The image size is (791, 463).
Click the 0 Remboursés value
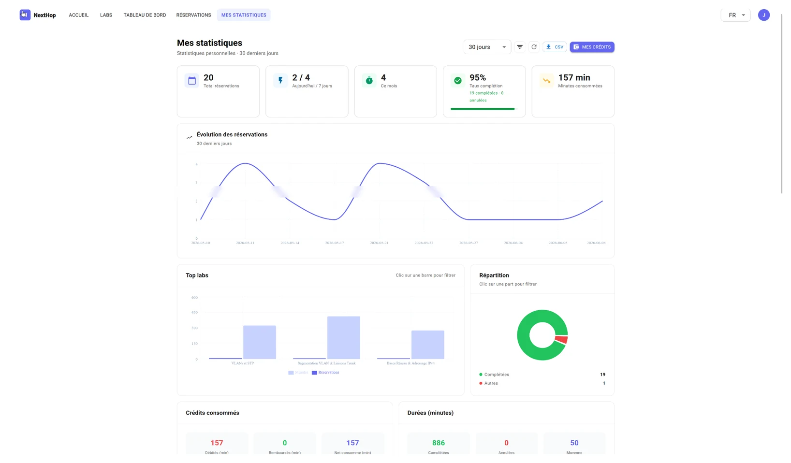285,443
